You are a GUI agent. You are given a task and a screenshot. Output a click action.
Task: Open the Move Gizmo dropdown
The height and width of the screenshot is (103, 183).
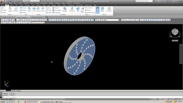[109, 9]
